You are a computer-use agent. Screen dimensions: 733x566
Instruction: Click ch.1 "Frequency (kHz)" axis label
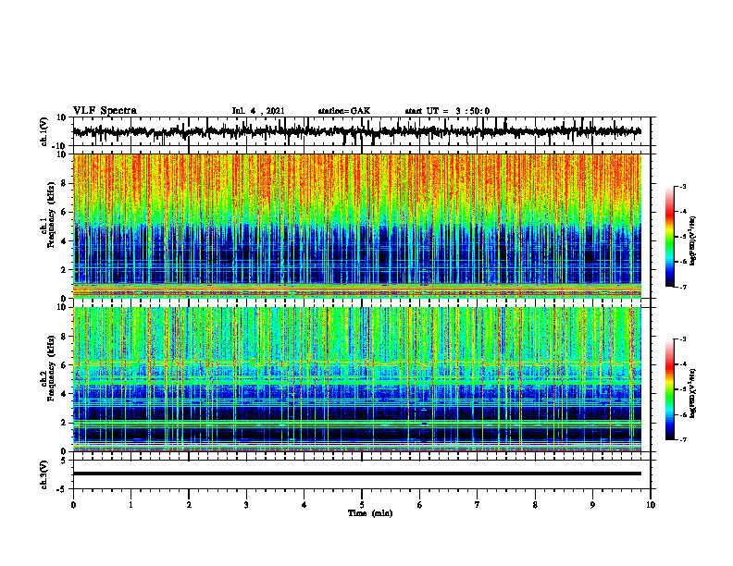coord(51,215)
